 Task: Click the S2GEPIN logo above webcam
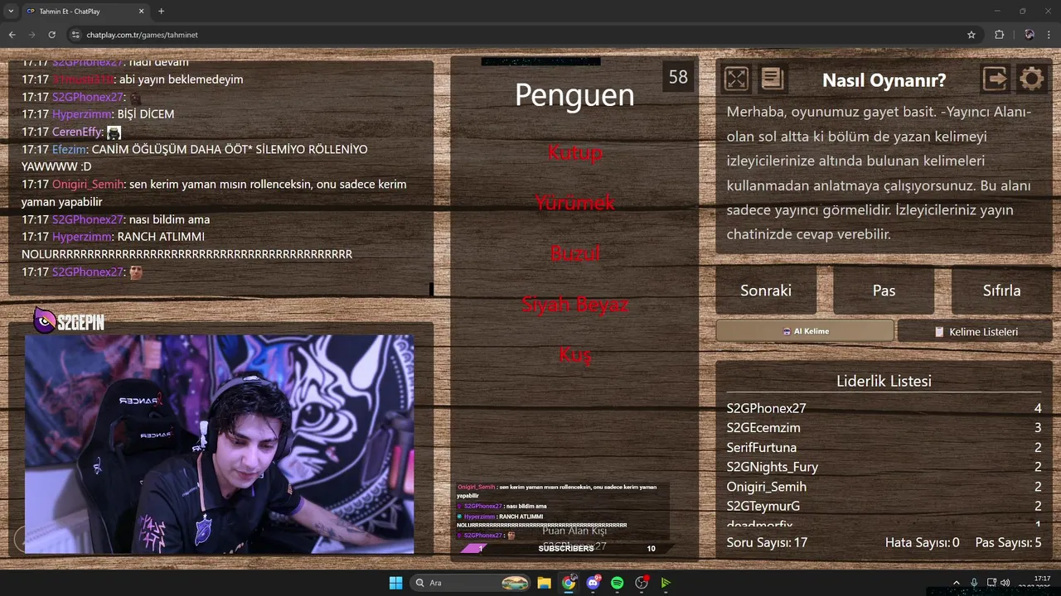pos(70,321)
